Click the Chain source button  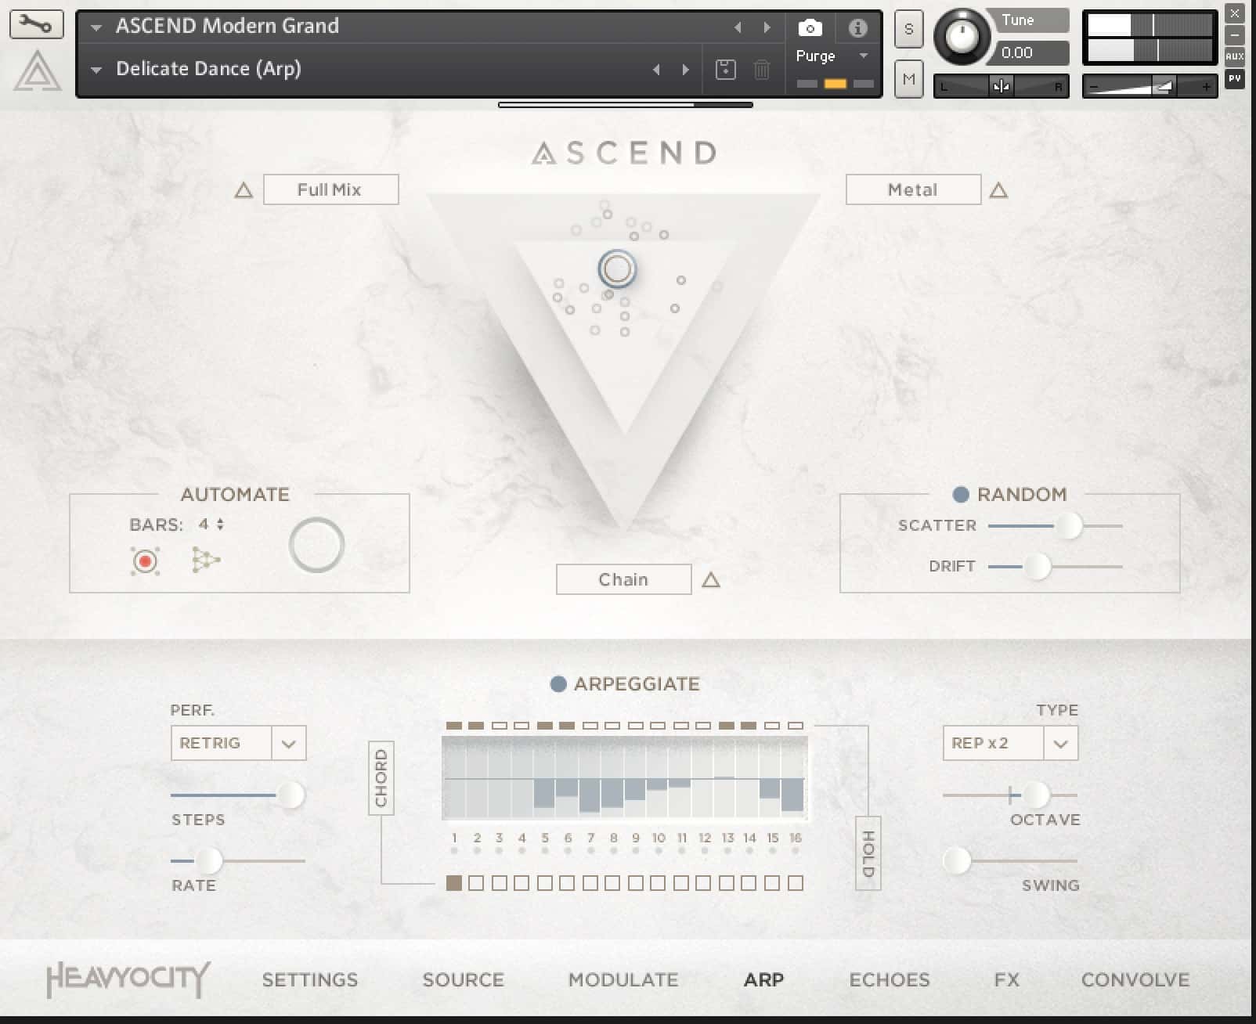[x=623, y=579]
